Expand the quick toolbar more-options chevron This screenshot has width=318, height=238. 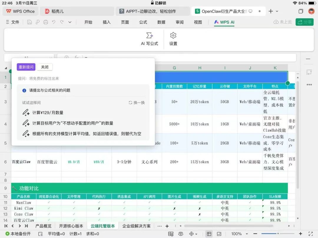(x=70, y=22)
